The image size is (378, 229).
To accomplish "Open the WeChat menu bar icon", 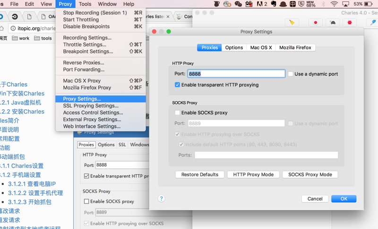I will pos(238,4).
